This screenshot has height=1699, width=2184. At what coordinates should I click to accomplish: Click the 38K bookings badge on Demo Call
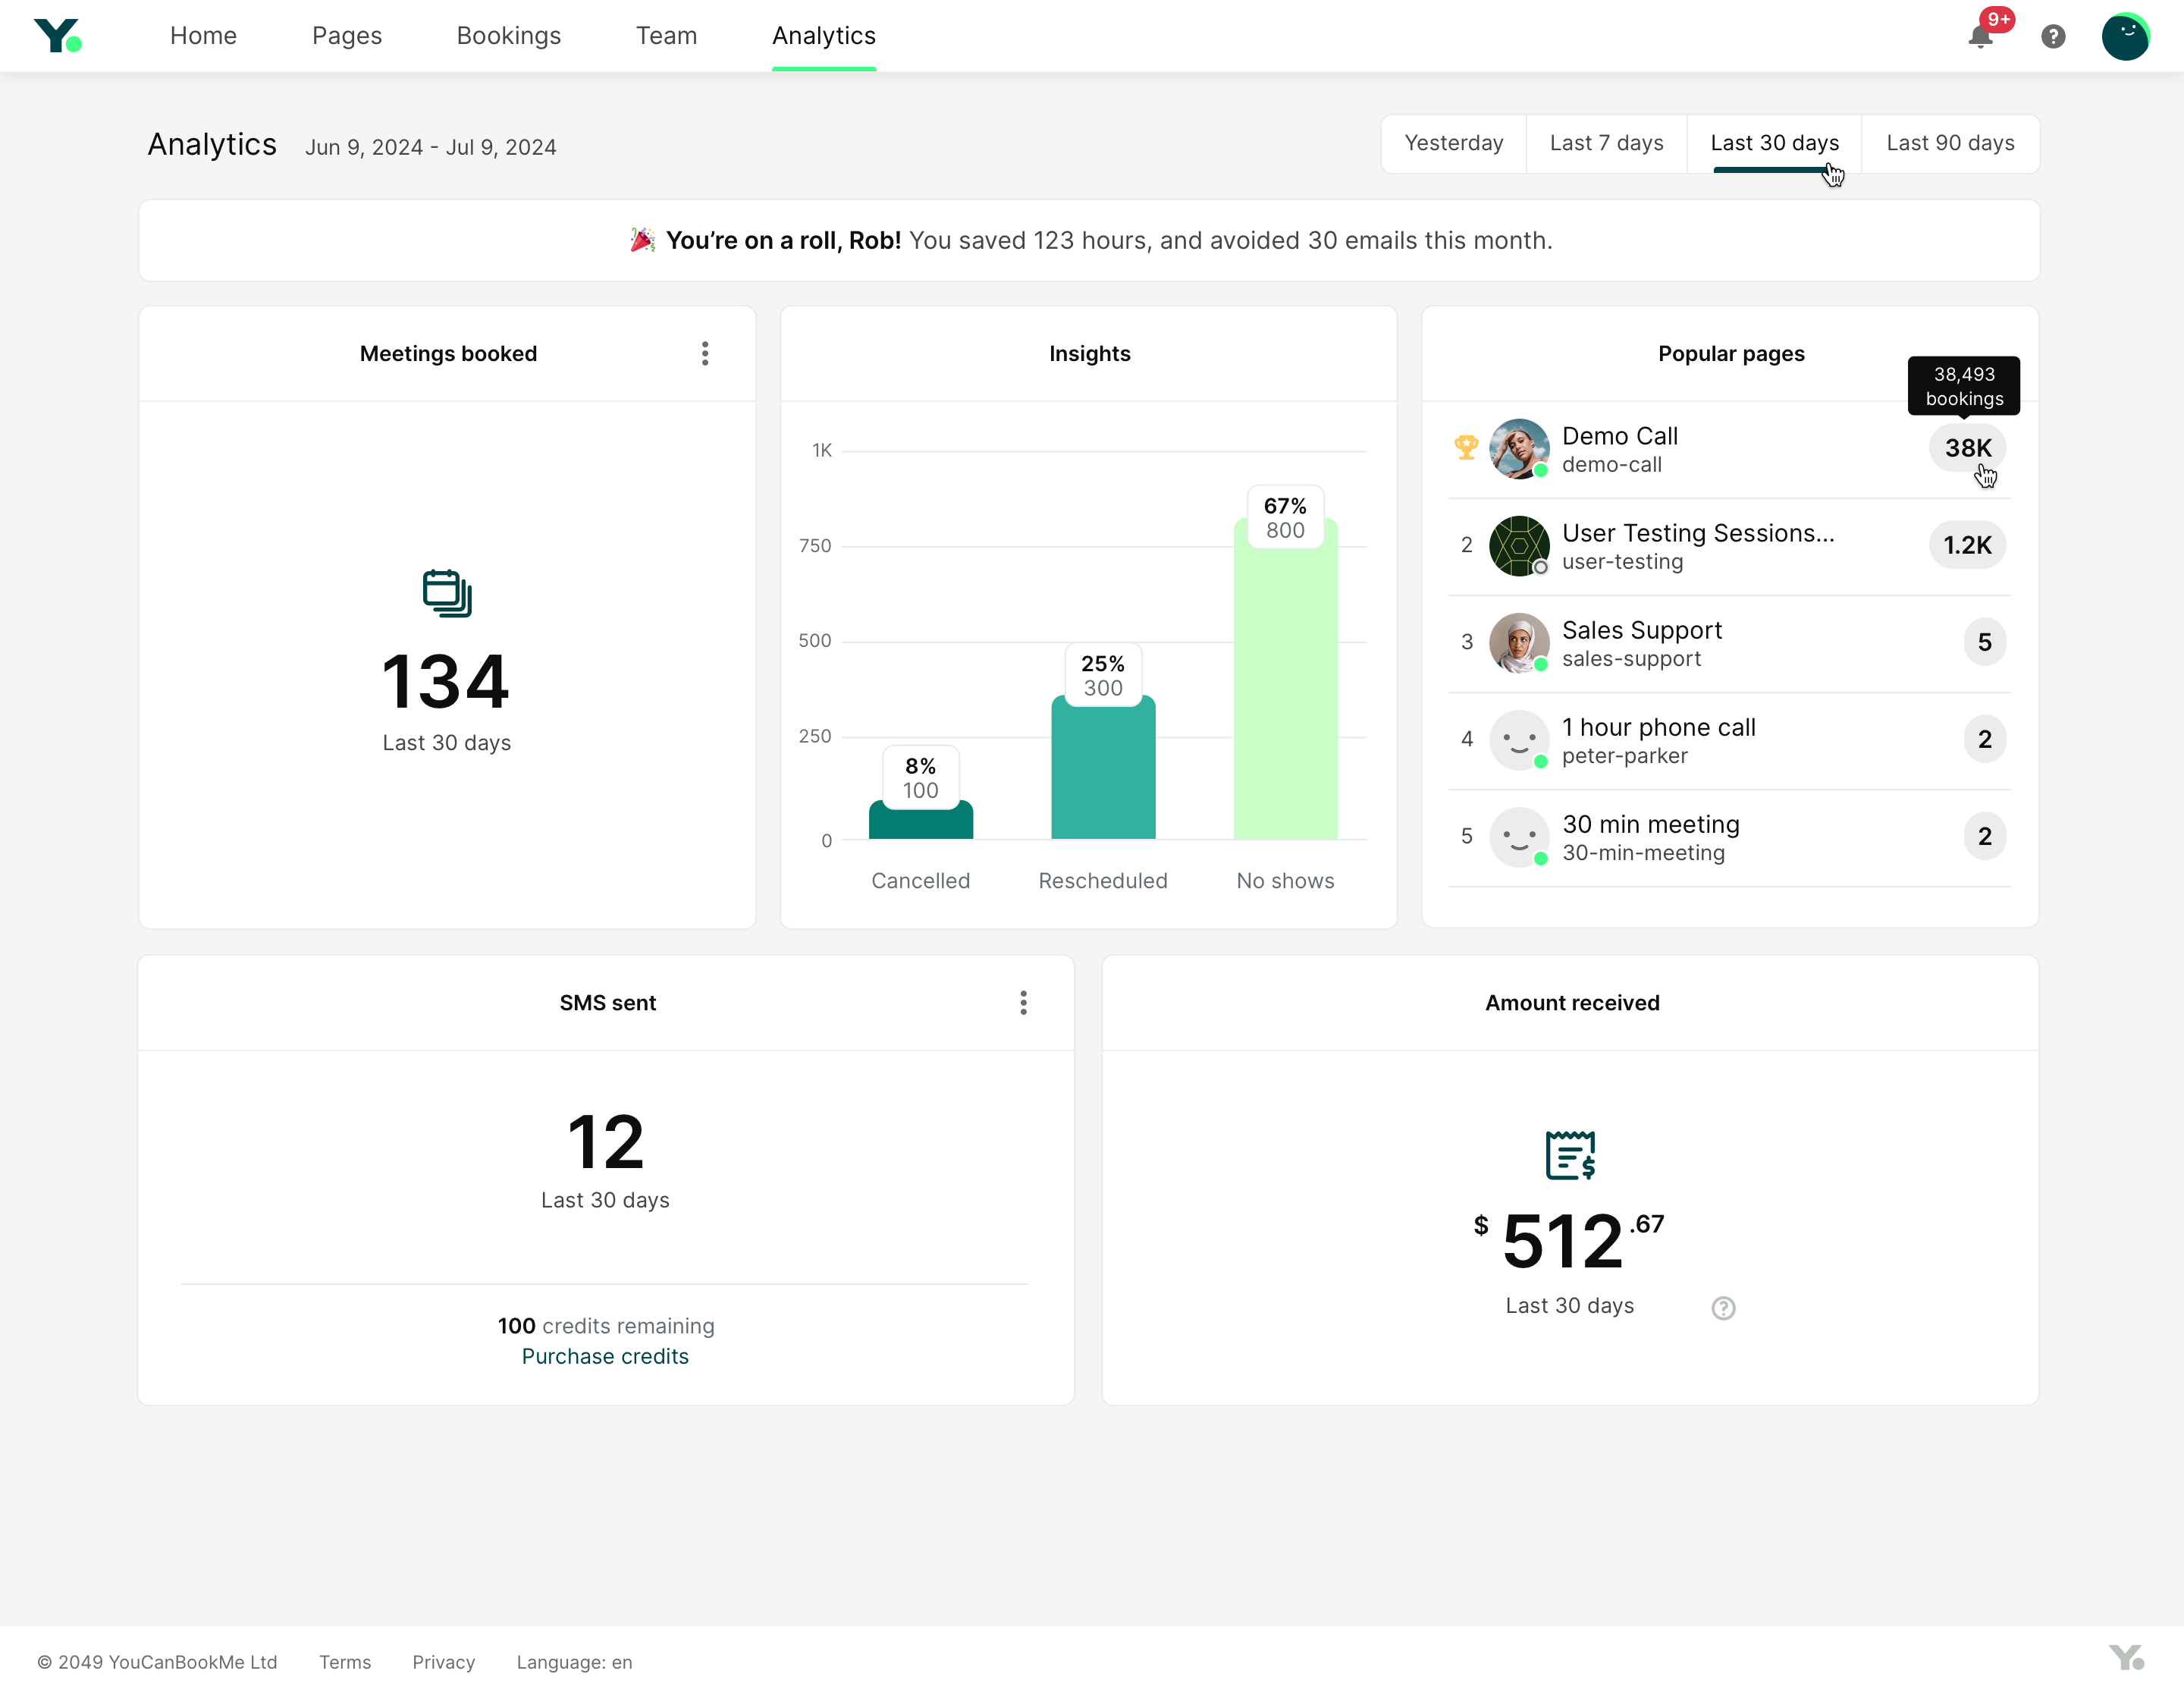[1966, 448]
